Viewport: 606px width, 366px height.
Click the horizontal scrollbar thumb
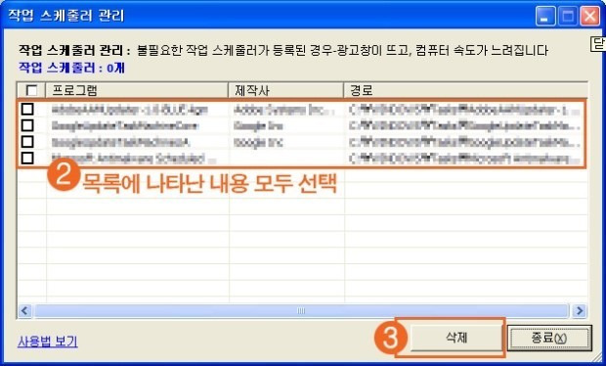[x=301, y=310]
